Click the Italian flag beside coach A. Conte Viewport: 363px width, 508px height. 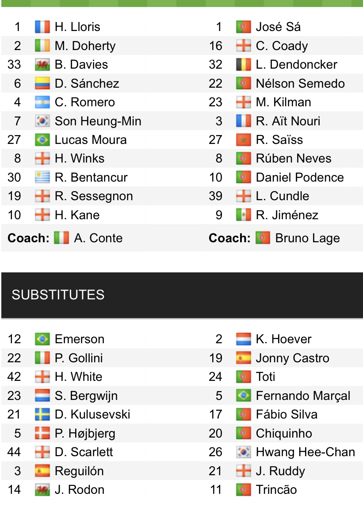(61, 238)
